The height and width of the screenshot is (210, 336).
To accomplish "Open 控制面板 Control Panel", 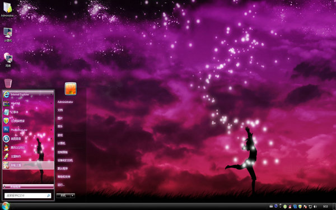I will click(x=63, y=152).
